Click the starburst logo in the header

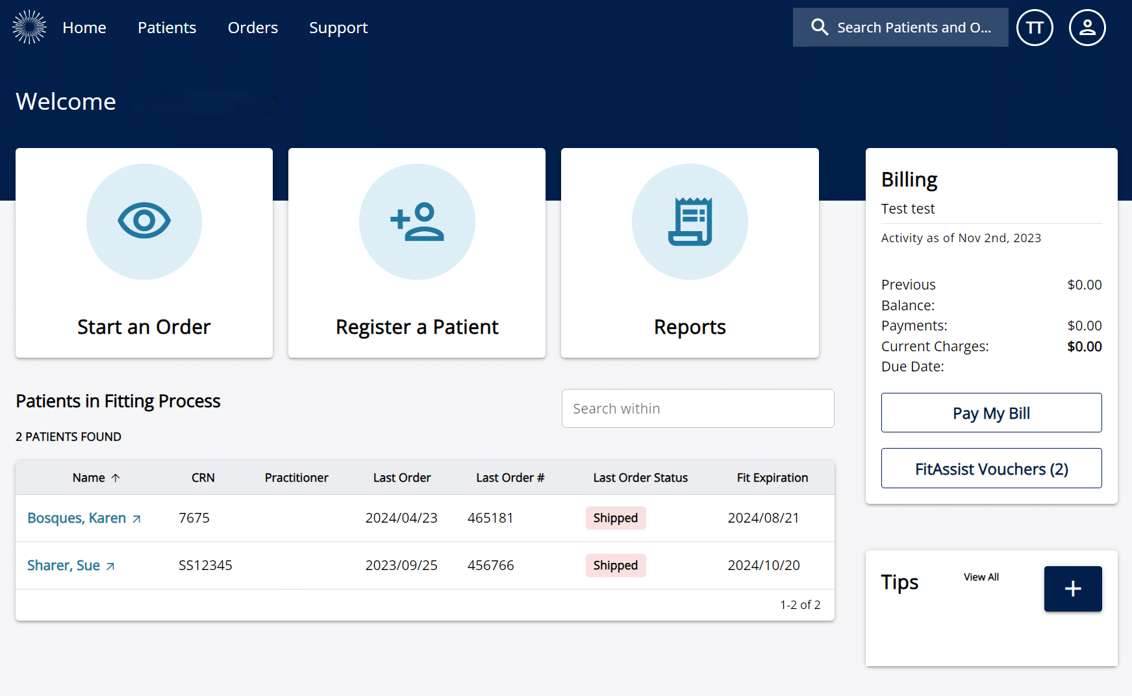coord(29,27)
